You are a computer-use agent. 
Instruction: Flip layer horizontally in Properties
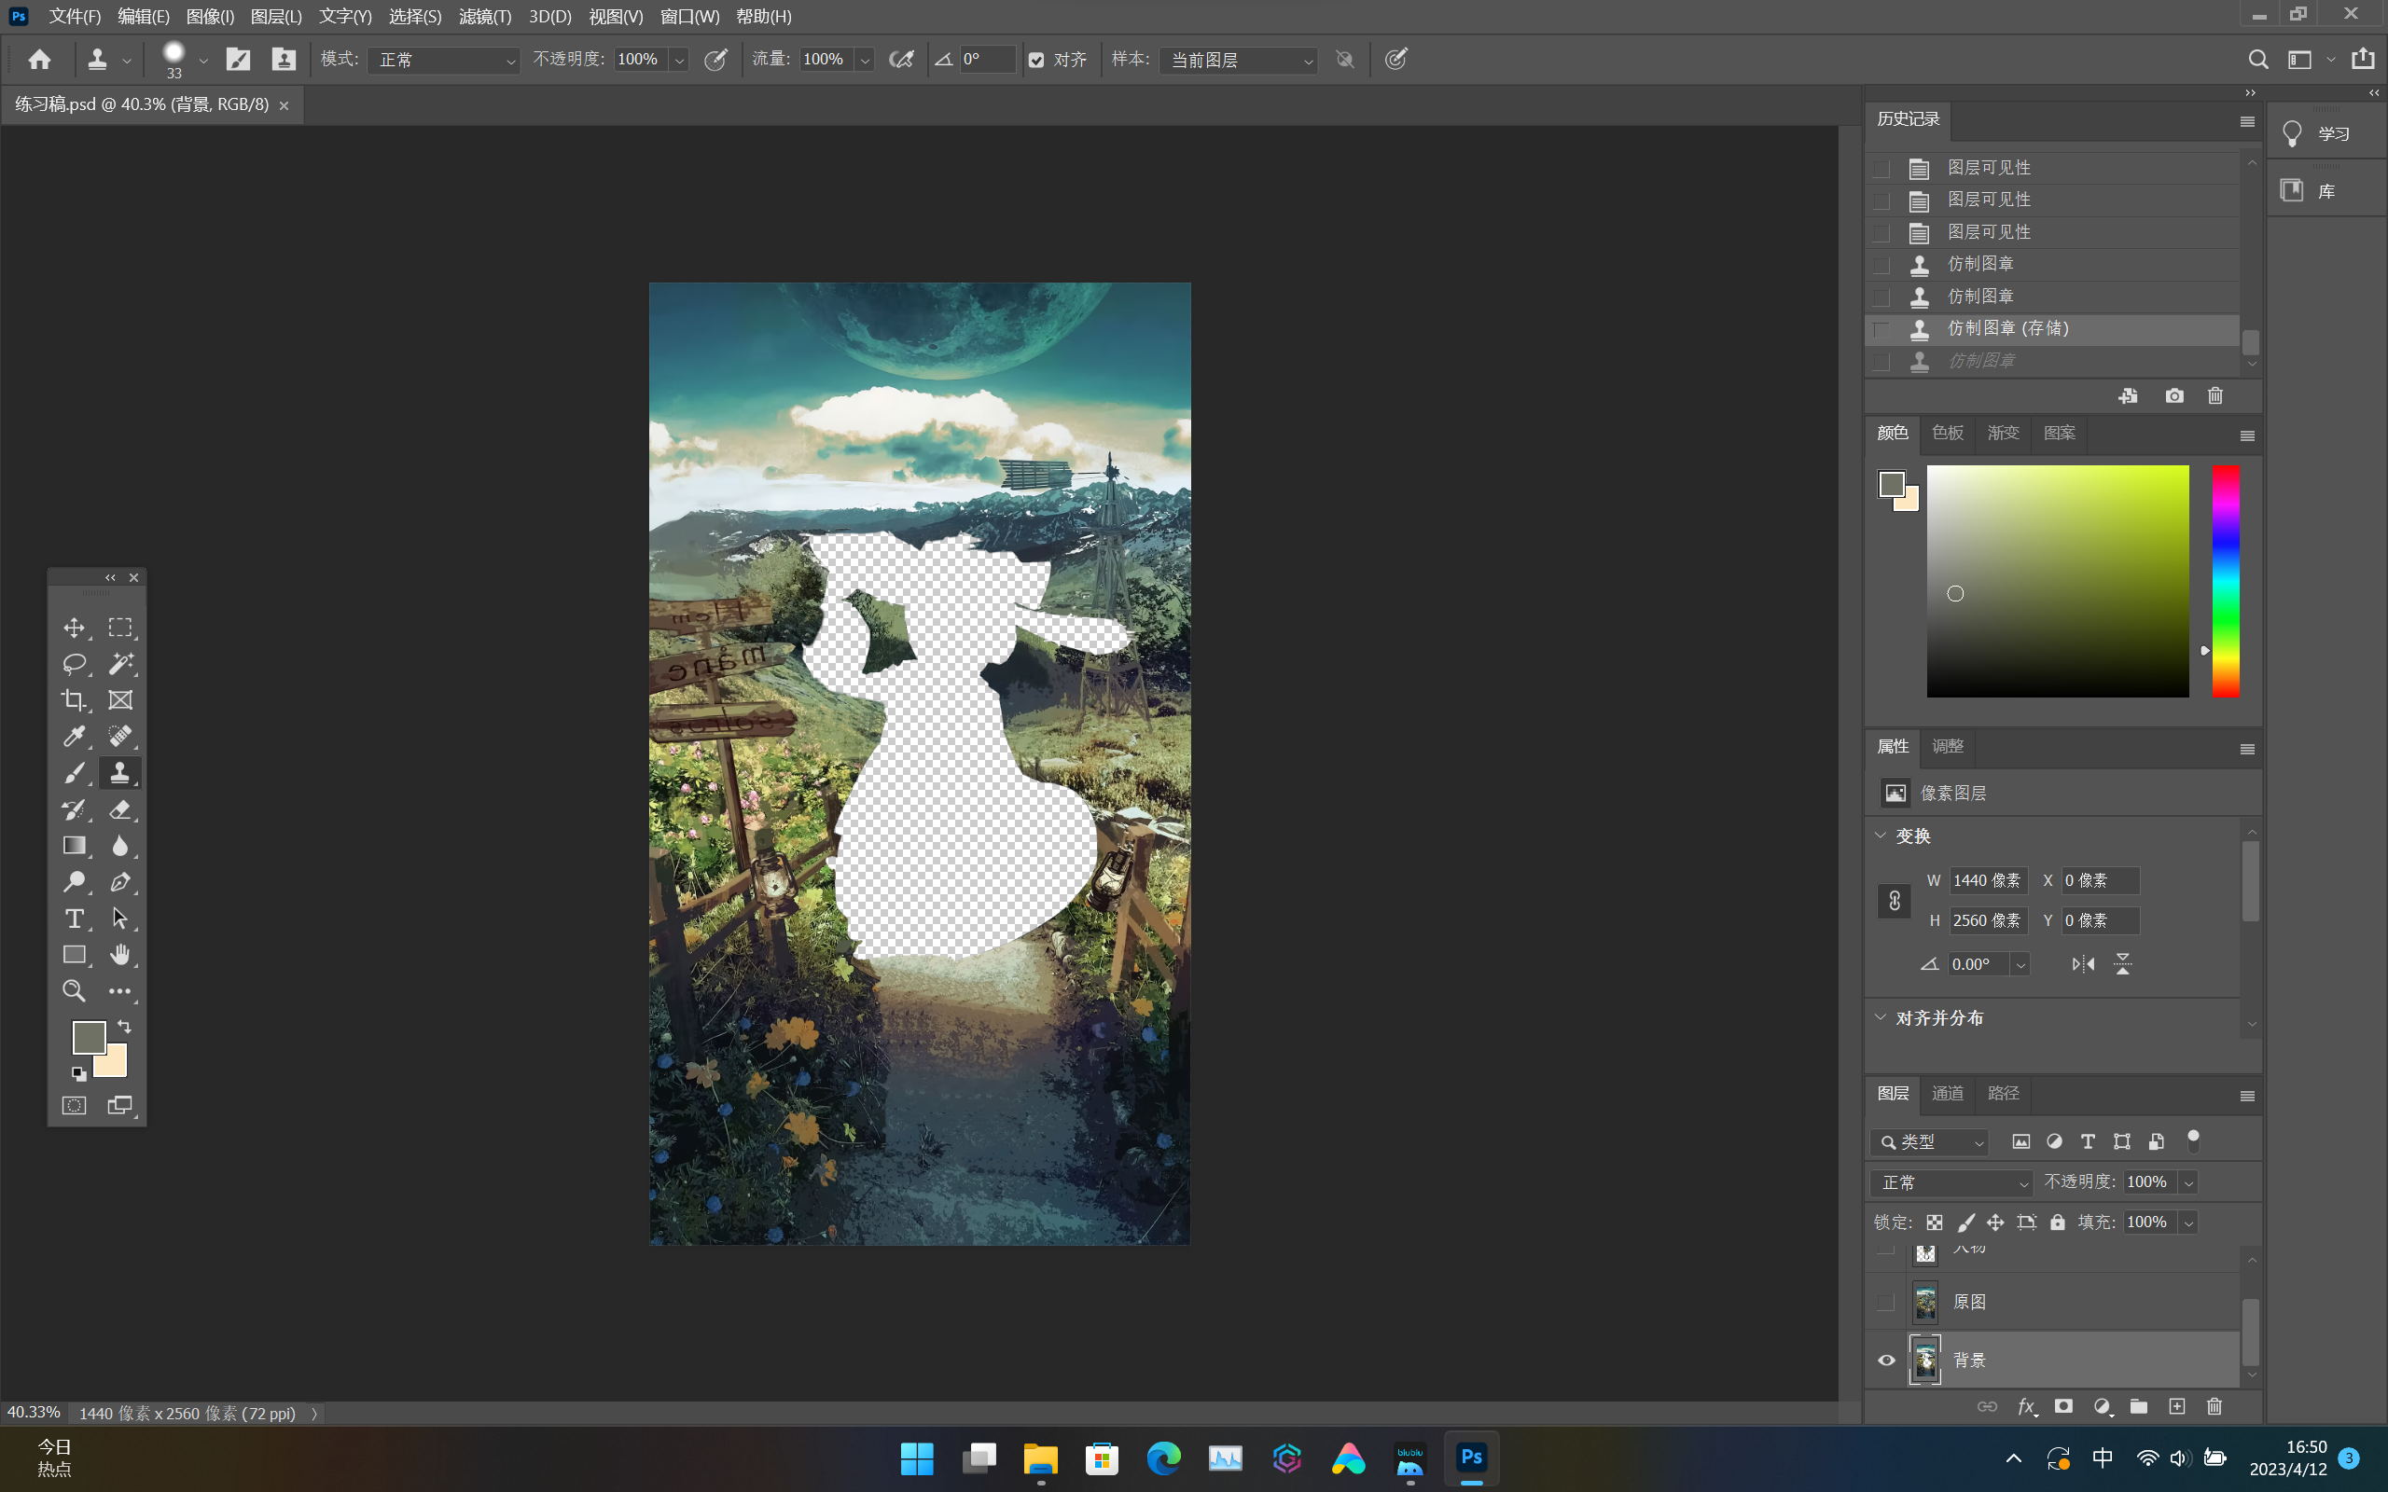pos(2083,964)
